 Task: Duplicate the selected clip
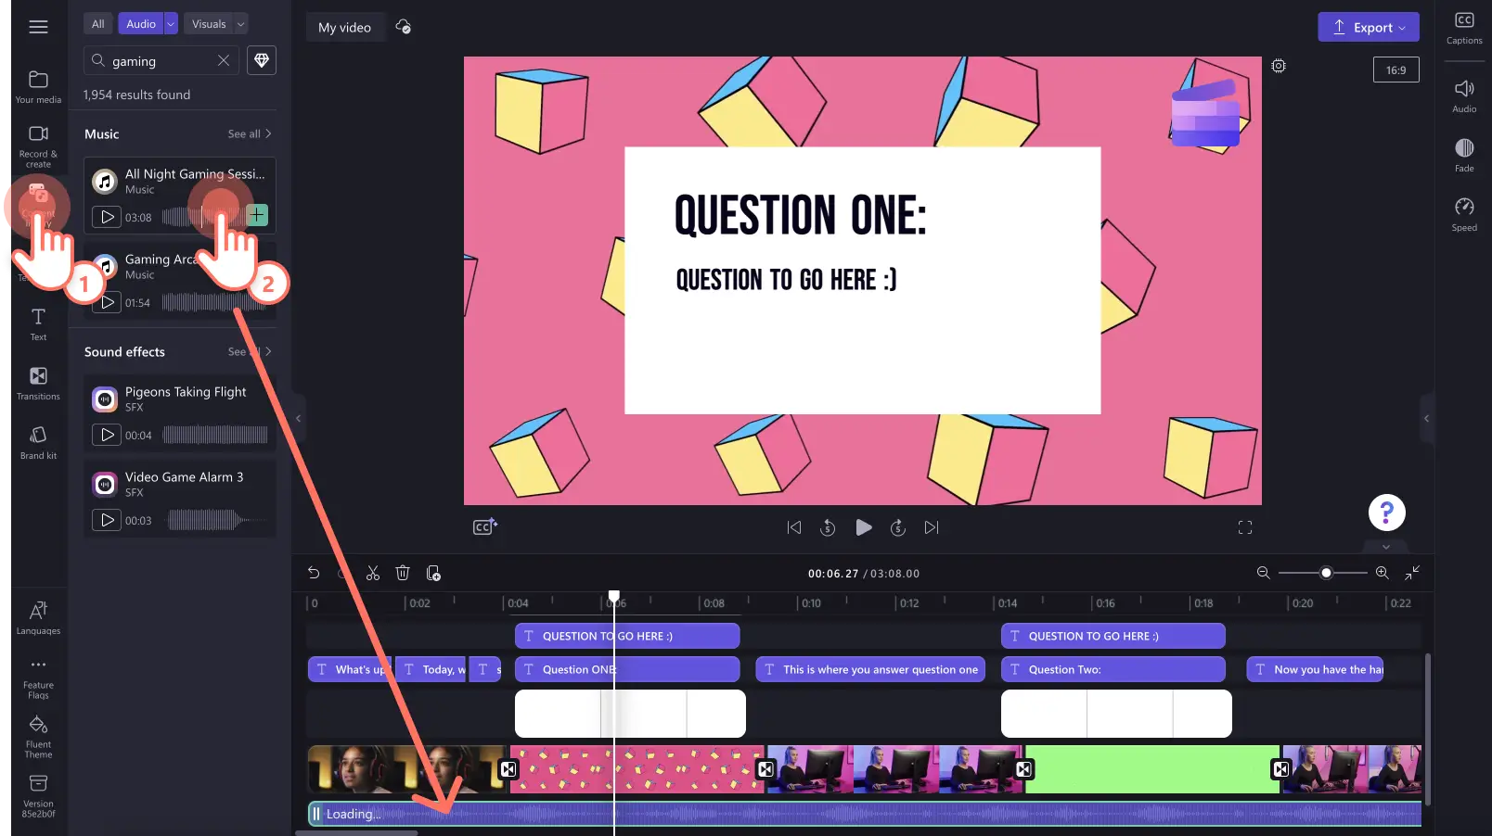[433, 573]
